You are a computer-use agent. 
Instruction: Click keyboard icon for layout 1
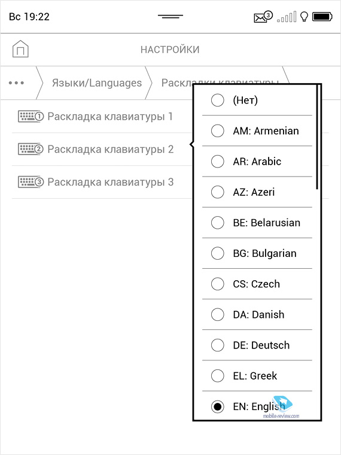point(31,116)
